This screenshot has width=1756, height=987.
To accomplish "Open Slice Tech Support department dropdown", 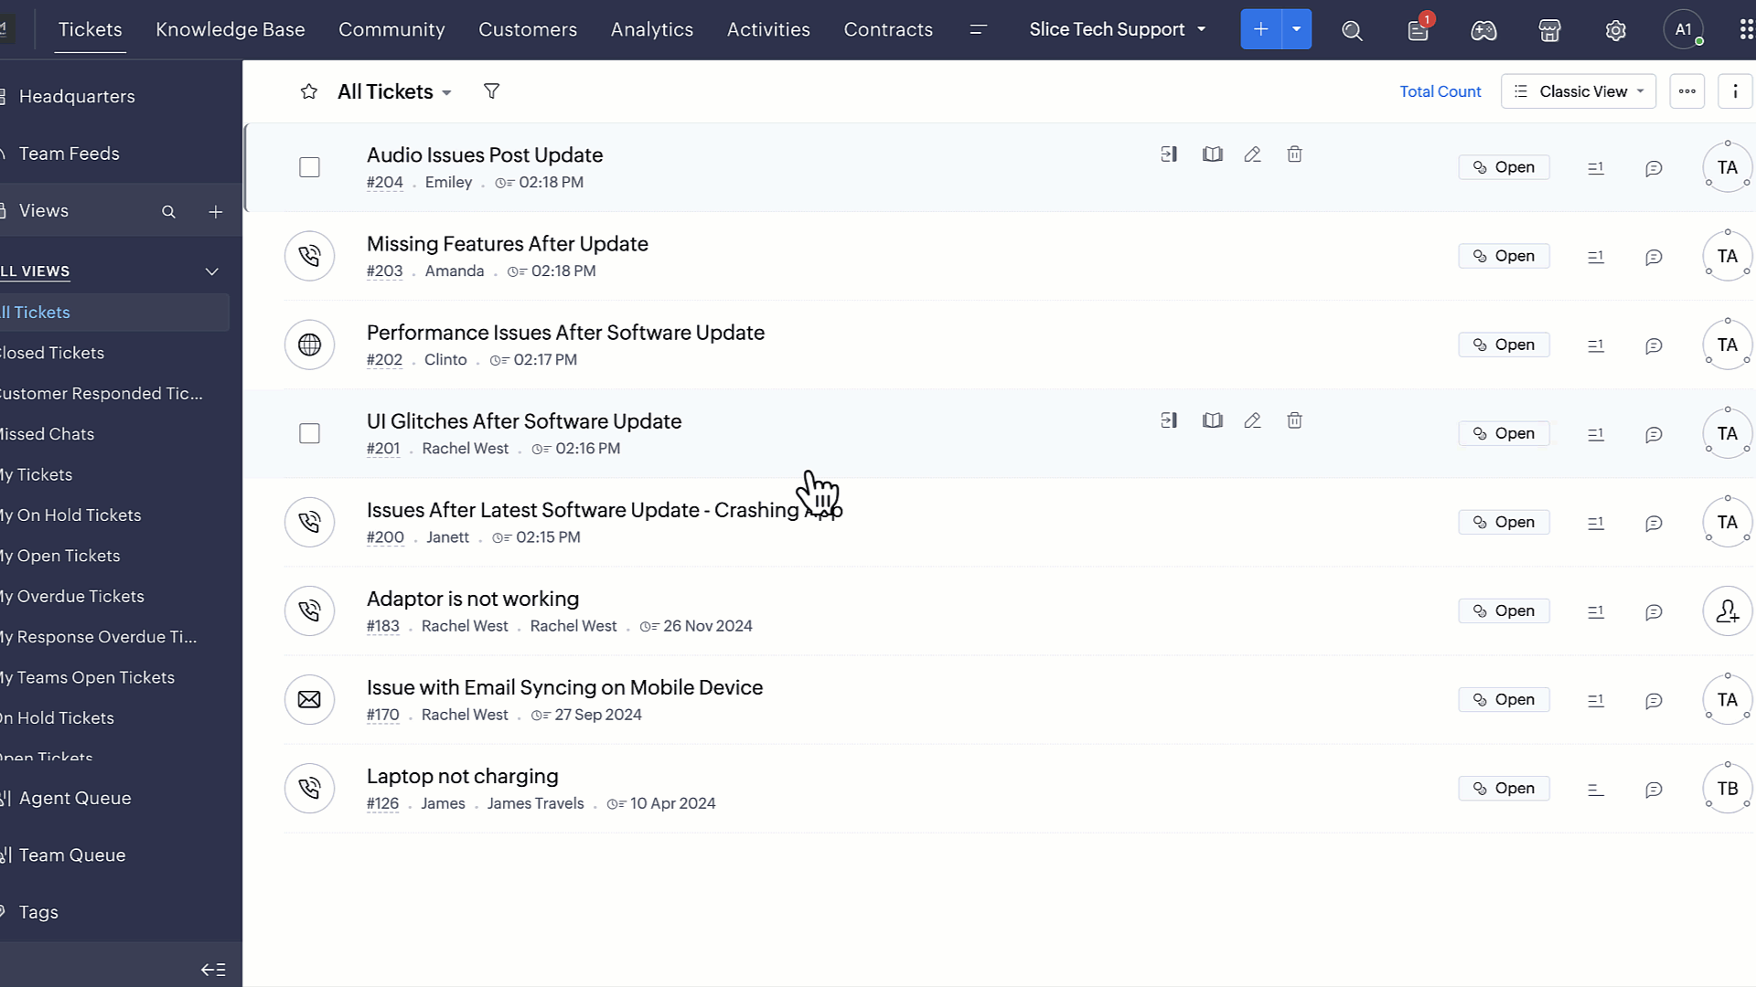I will [x=1117, y=29].
